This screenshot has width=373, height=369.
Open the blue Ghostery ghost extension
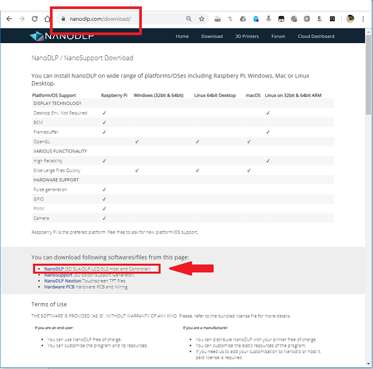(x=256, y=19)
